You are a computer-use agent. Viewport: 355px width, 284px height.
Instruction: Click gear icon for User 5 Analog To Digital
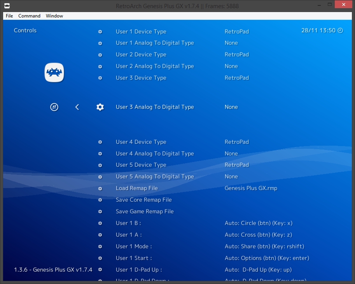click(100, 177)
